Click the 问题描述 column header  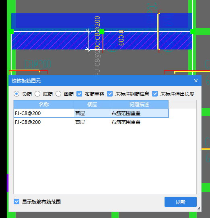[139, 104]
